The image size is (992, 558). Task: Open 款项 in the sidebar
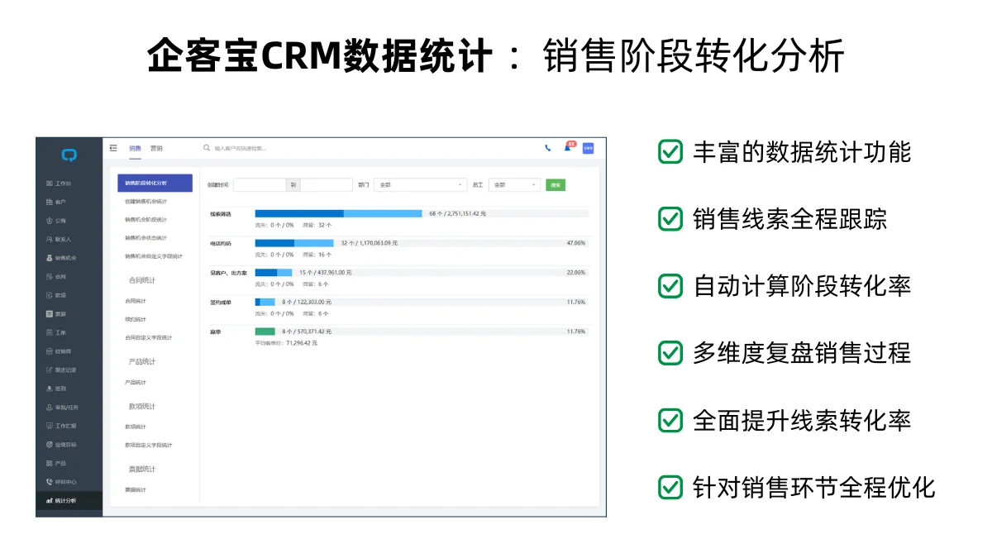(x=56, y=295)
